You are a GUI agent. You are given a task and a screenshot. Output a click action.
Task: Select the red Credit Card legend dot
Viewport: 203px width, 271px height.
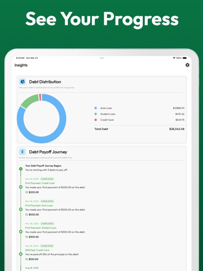point(95,120)
